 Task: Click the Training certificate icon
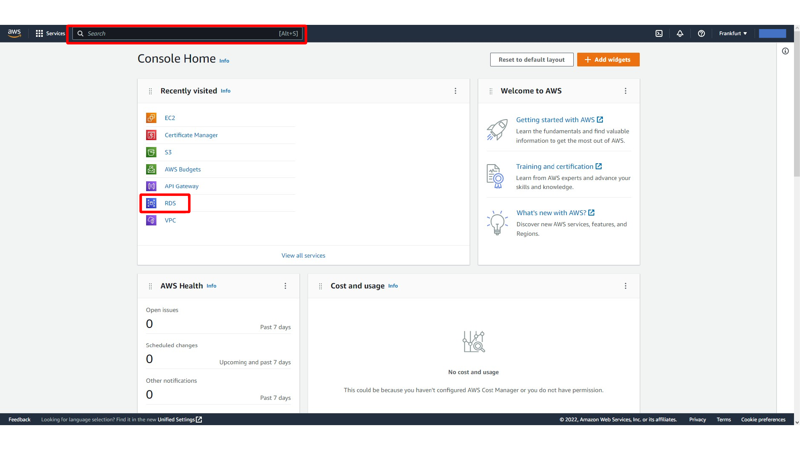click(x=495, y=176)
